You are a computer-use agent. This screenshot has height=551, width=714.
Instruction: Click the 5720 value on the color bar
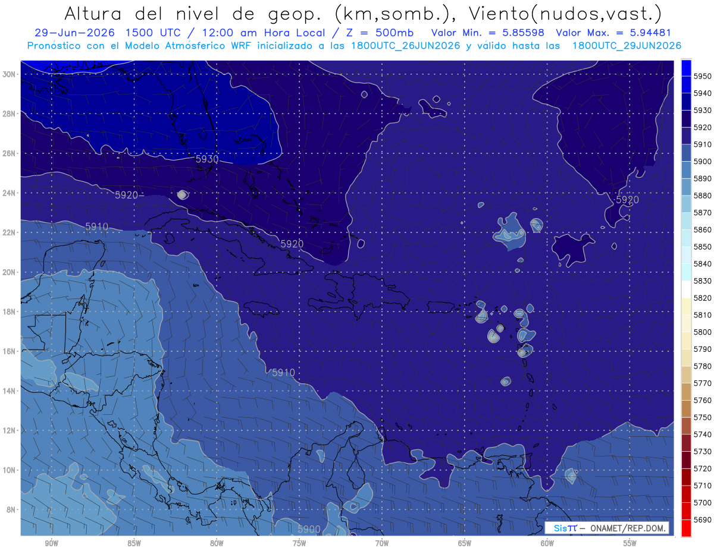pos(703,468)
